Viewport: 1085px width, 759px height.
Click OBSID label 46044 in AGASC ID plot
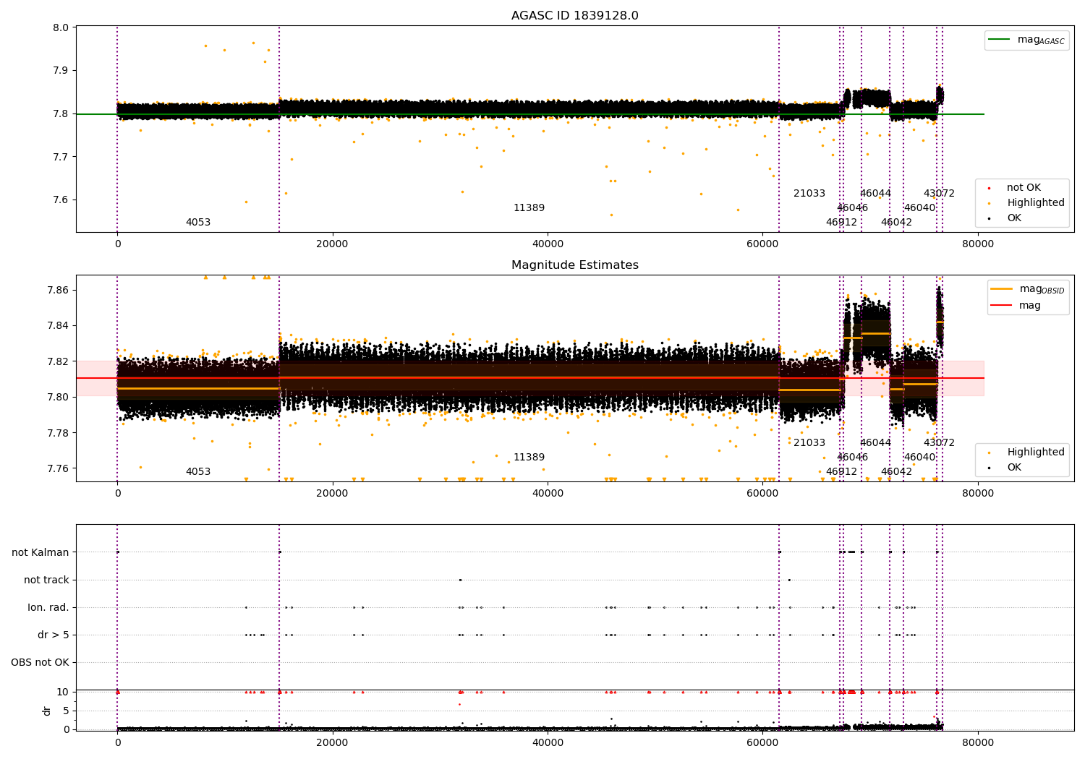tap(875, 194)
